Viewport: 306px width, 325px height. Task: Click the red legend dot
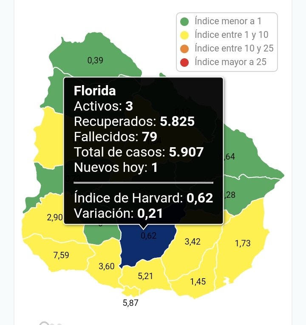pos(184,62)
